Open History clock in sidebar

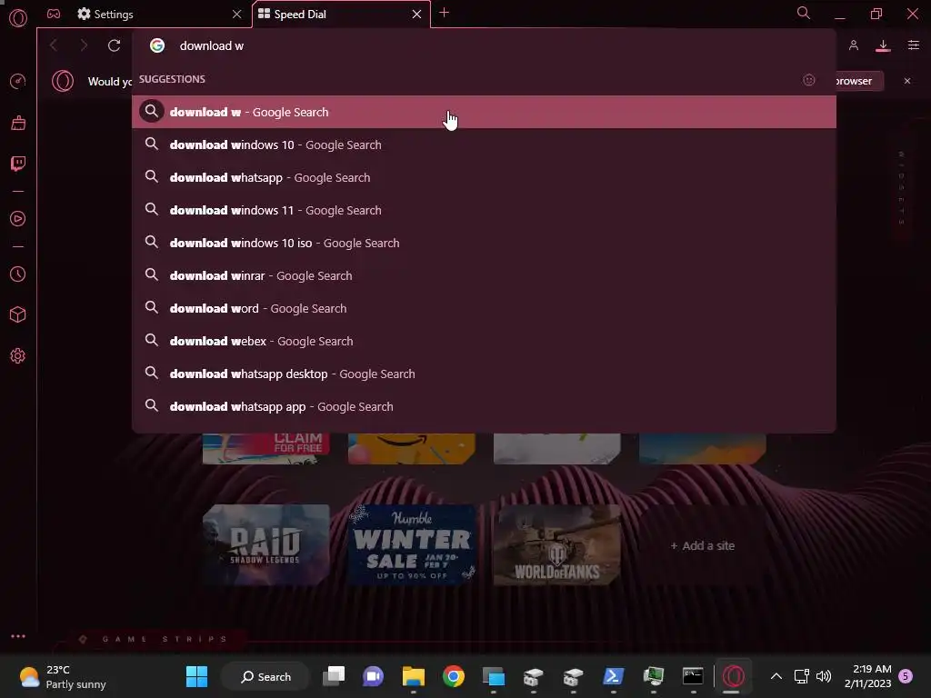(x=18, y=274)
